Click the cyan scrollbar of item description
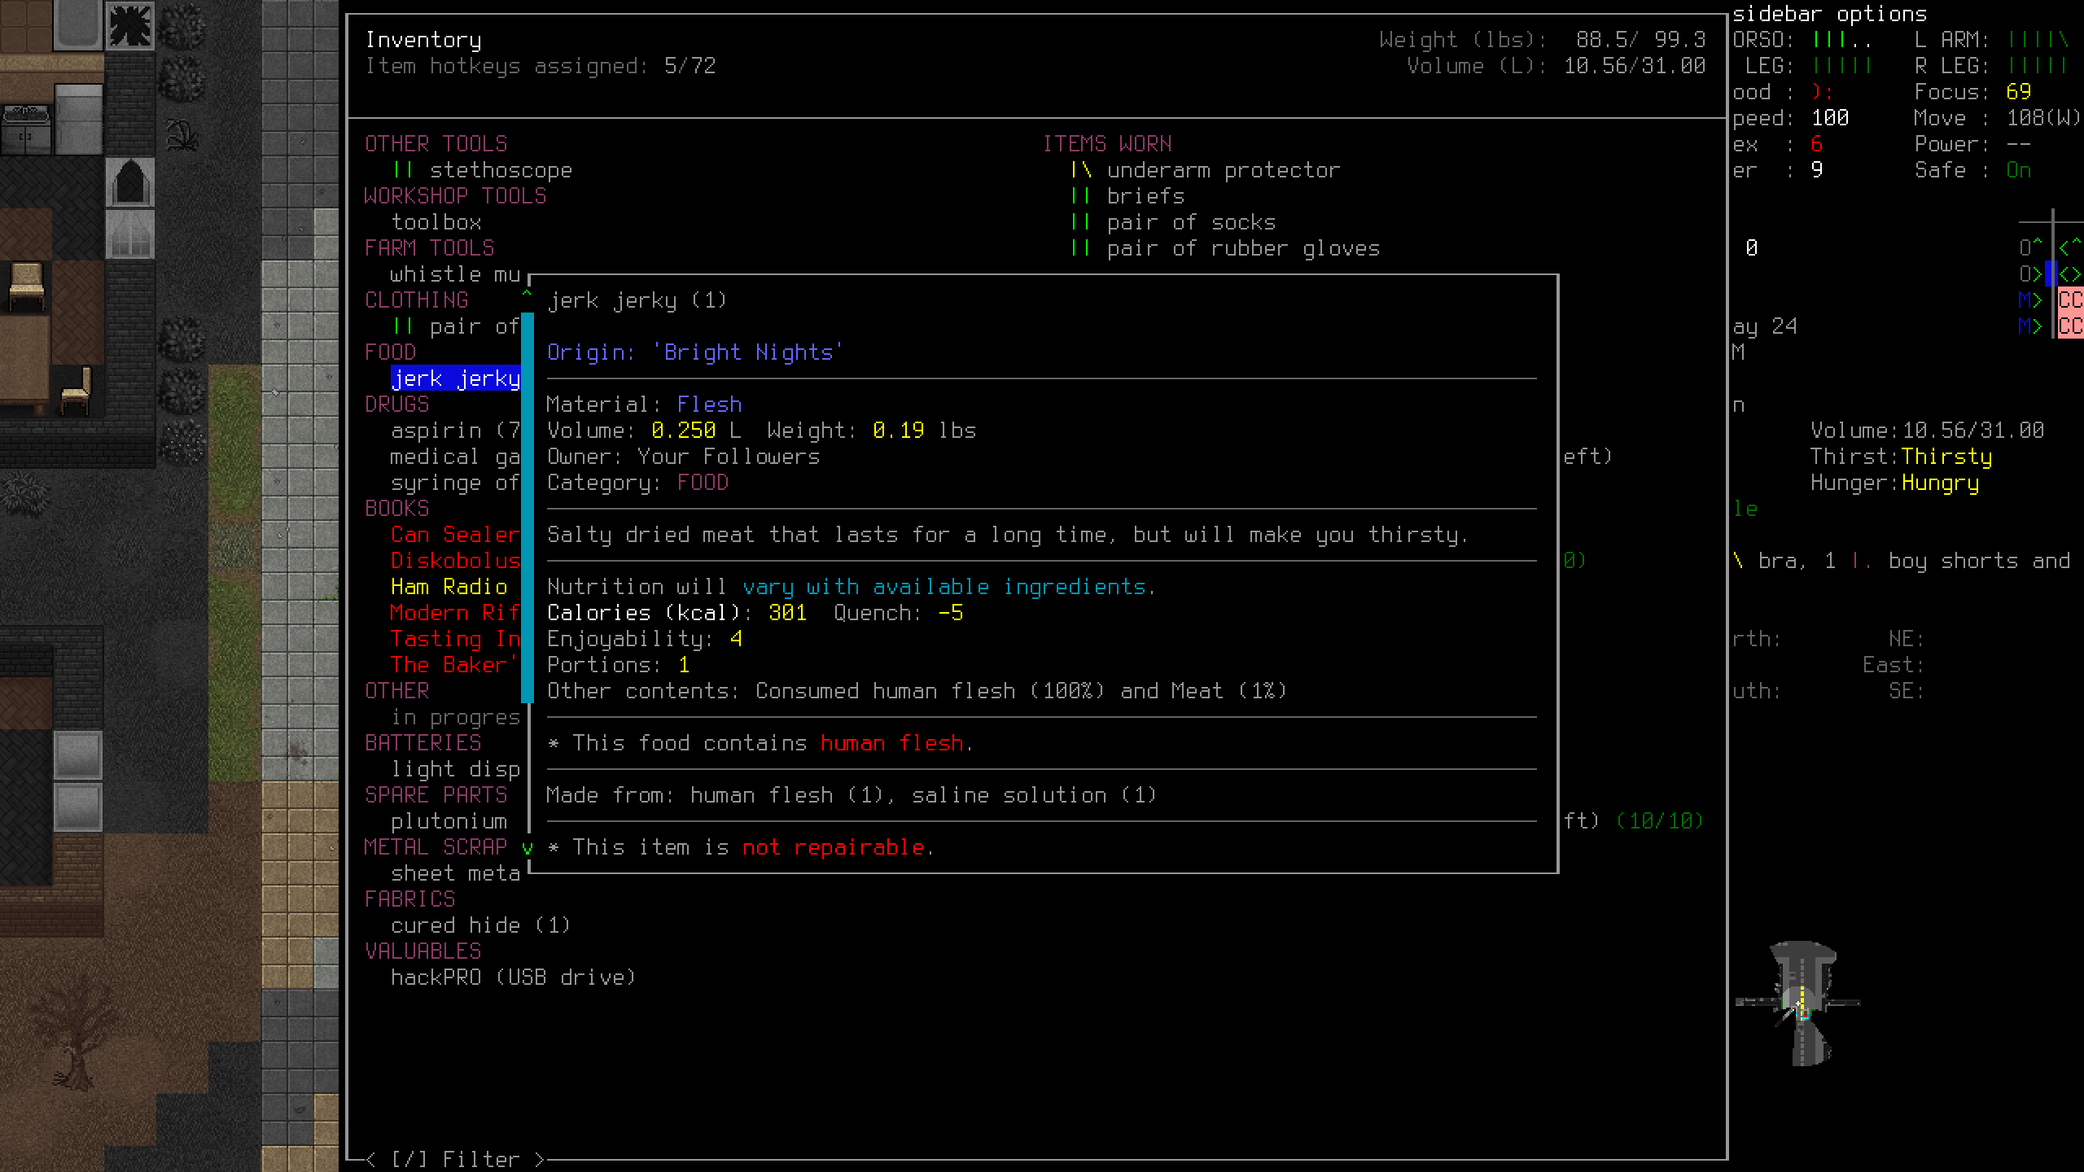The height and width of the screenshot is (1172, 2084). click(x=527, y=506)
